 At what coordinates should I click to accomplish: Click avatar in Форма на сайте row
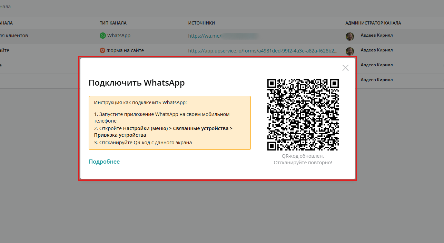tap(350, 51)
